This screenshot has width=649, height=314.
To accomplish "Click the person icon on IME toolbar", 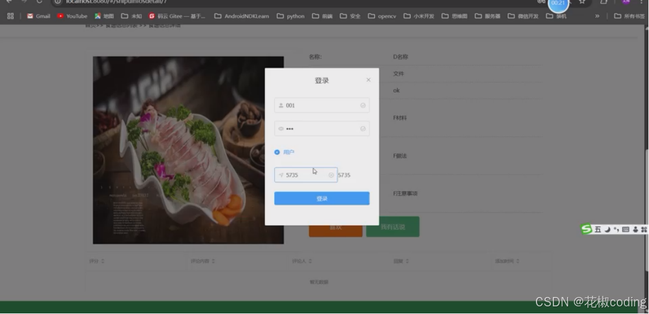I will (x=636, y=229).
